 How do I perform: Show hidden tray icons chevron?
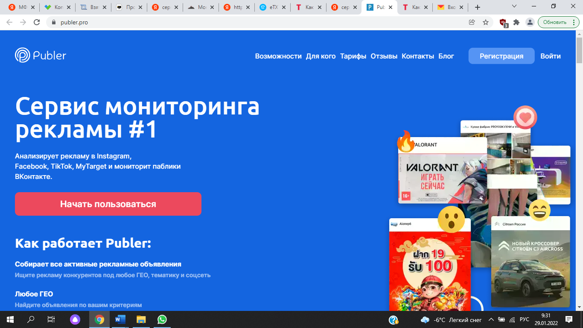pyautogui.click(x=491, y=320)
